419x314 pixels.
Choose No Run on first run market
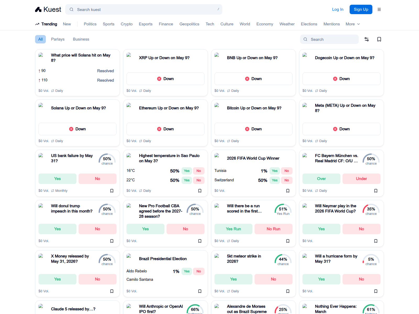coord(273,229)
